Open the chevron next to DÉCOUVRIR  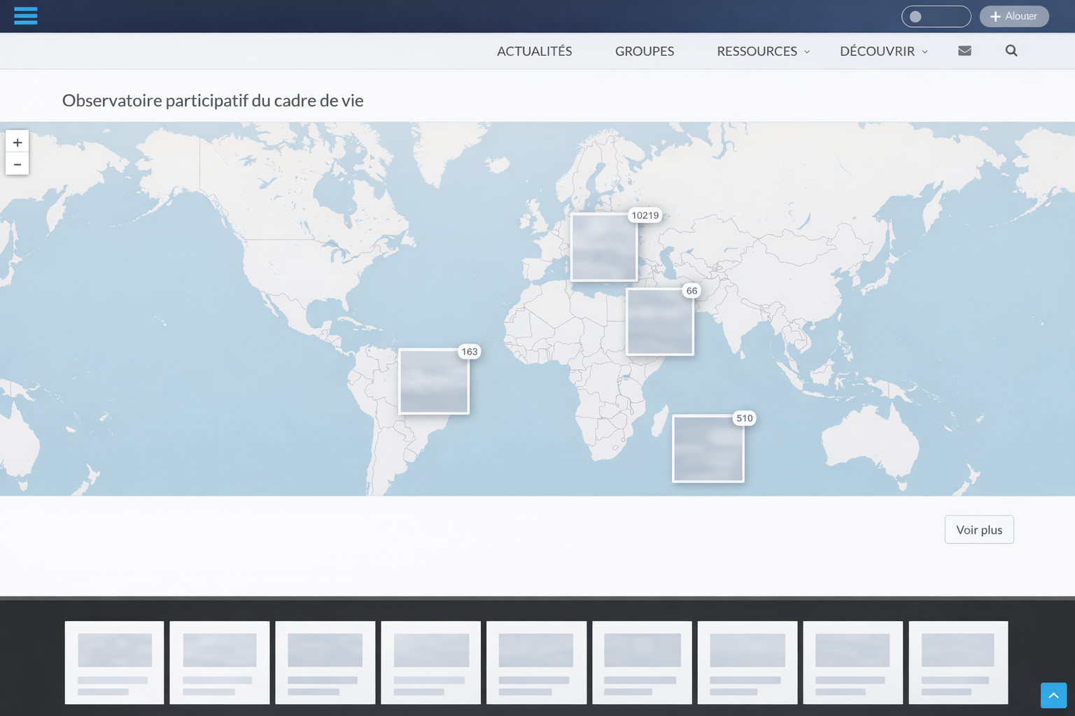tap(925, 52)
